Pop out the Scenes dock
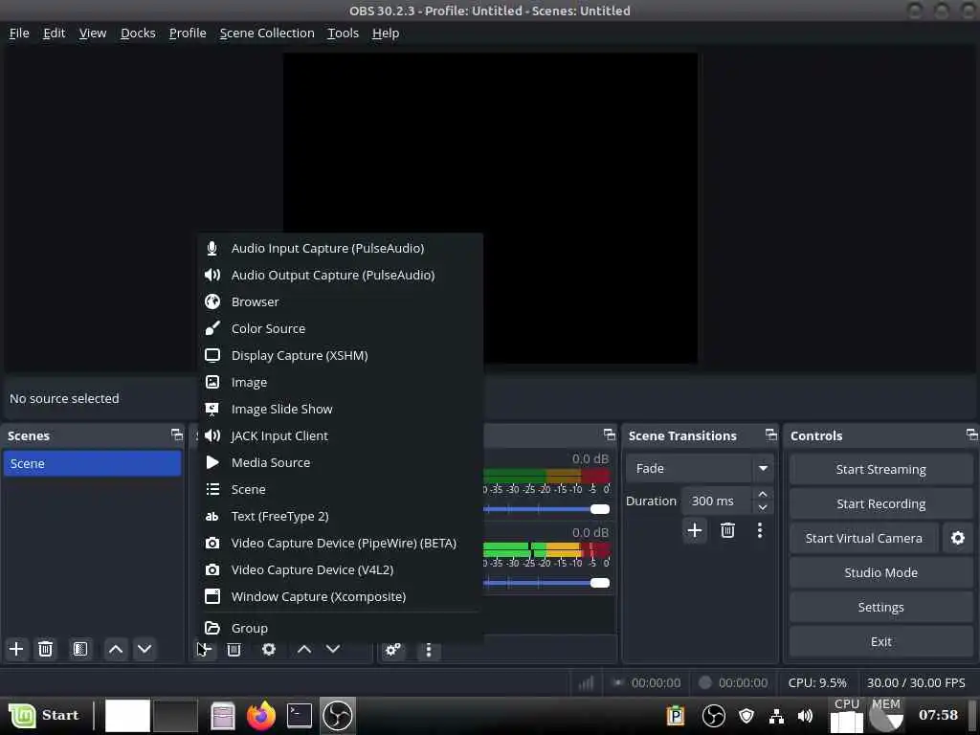This screenshot has height=735, width=980. (x=177, y=434)
